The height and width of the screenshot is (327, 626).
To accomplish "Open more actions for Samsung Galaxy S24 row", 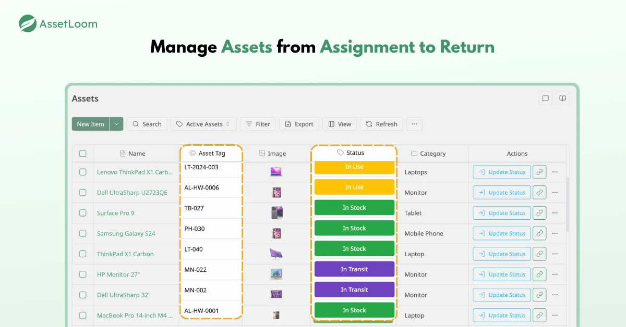I will point(555,233).
